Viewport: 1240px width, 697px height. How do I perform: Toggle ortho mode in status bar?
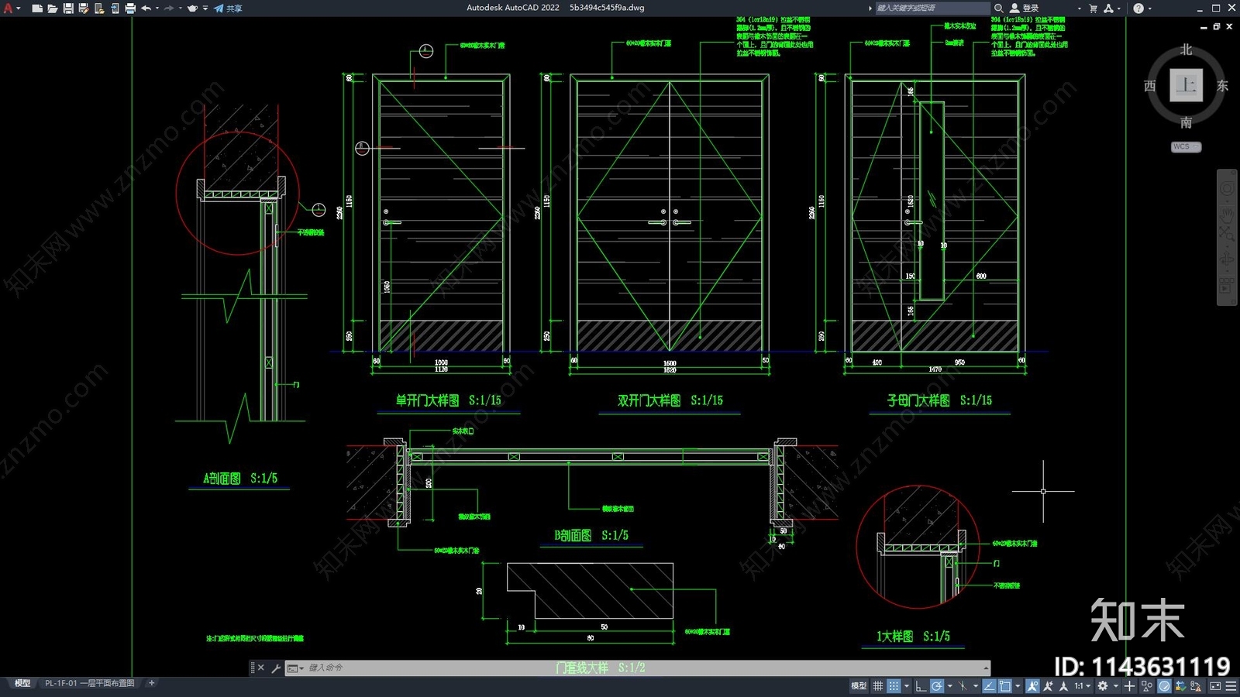coord(921,685)
